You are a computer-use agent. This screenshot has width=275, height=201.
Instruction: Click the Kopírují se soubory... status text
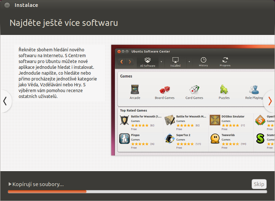point(38,184)
